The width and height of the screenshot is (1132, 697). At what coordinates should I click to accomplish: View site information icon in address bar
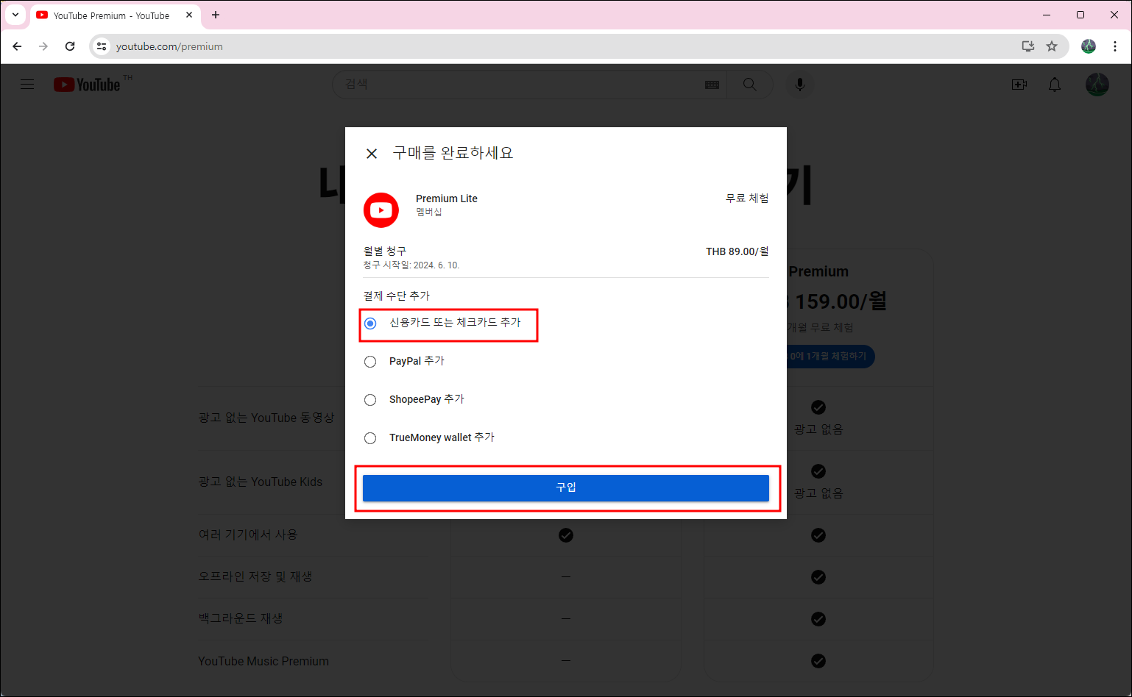102,46
